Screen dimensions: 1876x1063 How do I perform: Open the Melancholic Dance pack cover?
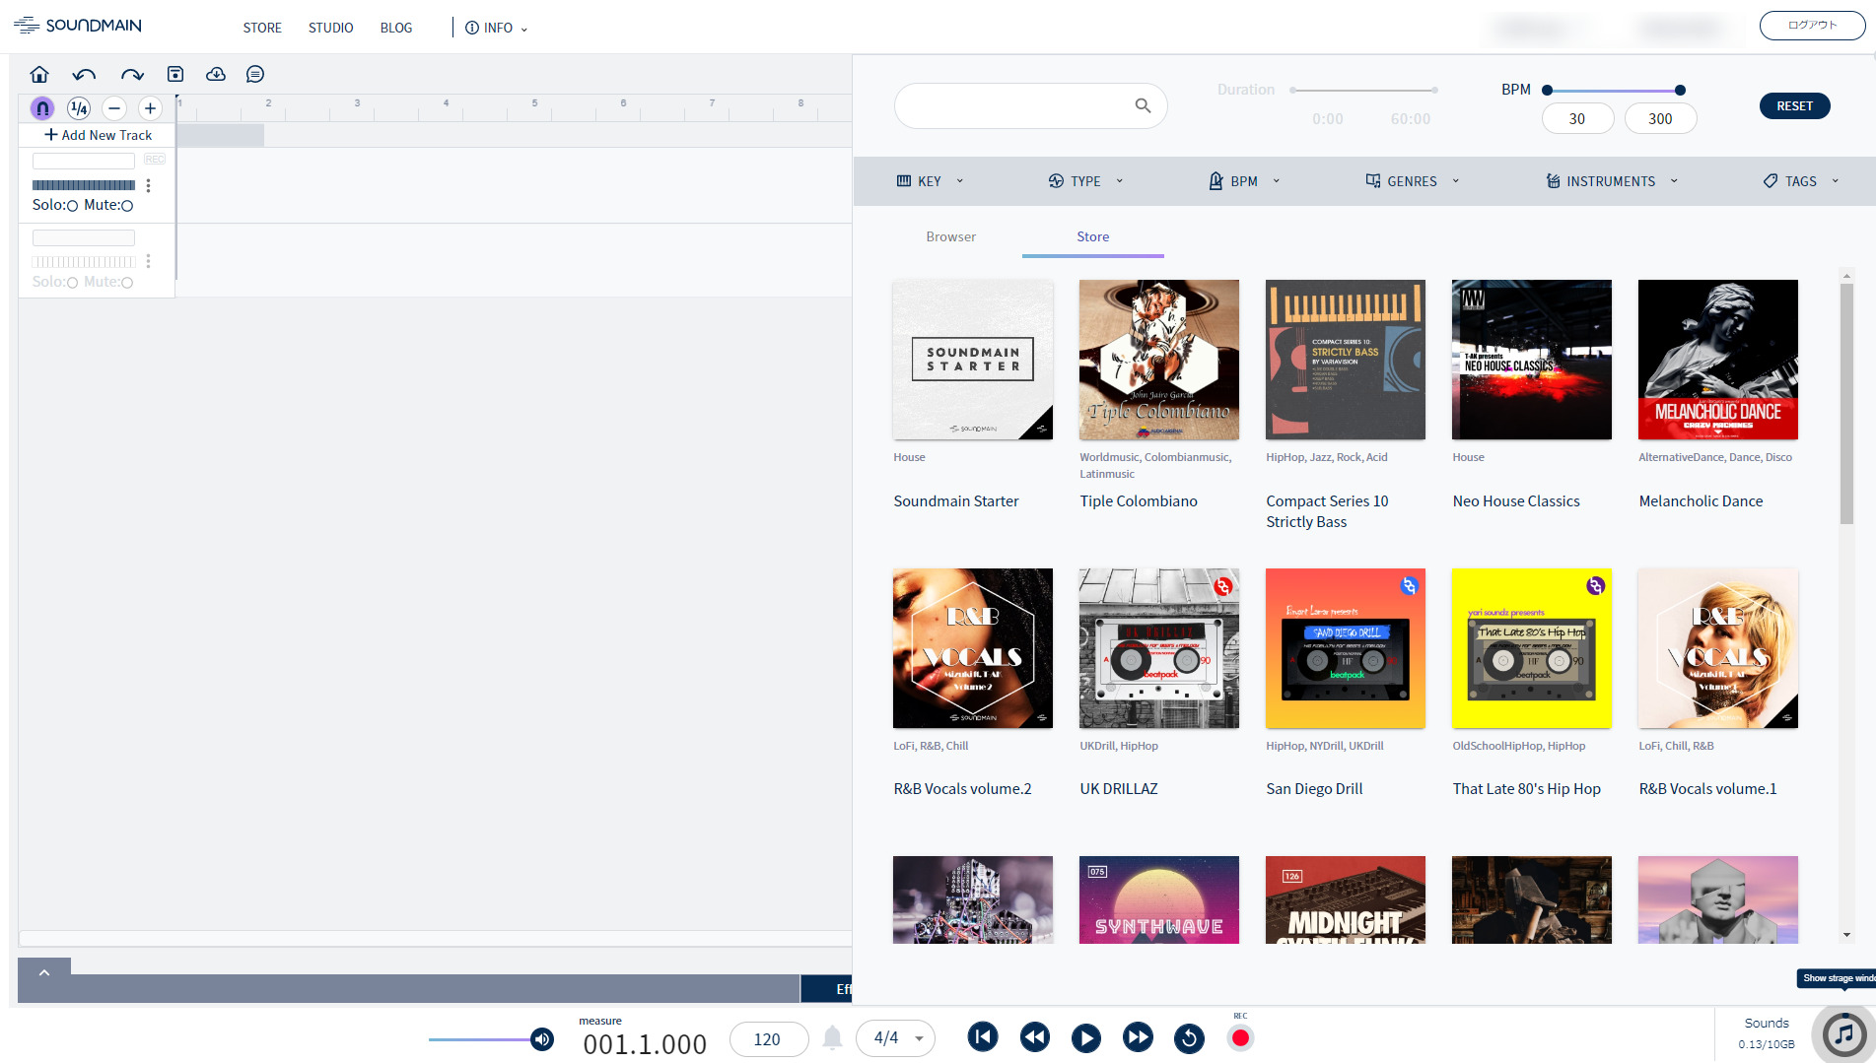point(1717,360)
